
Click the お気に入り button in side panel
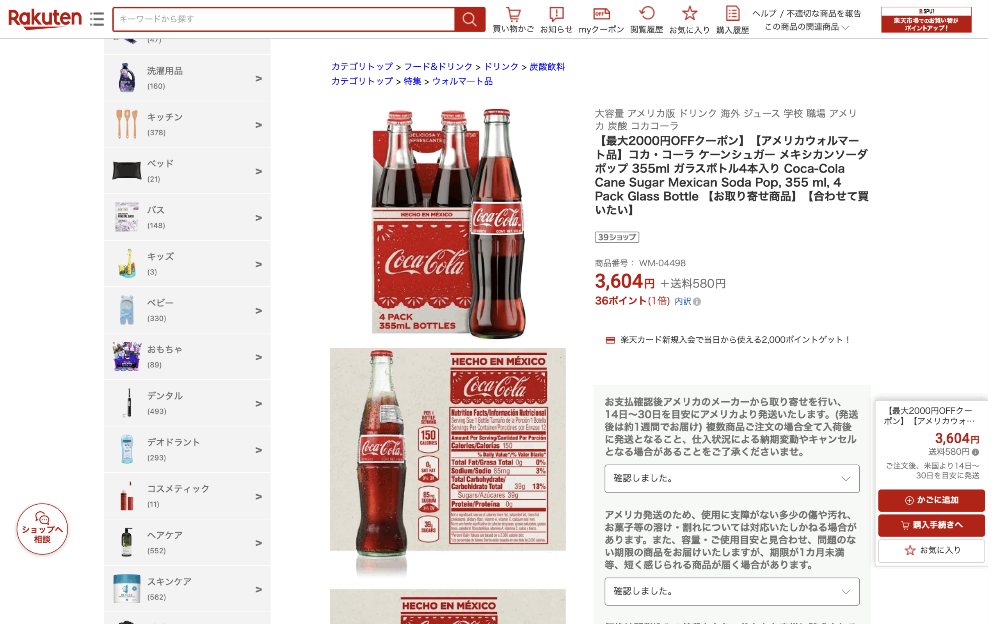pos(931,551)
